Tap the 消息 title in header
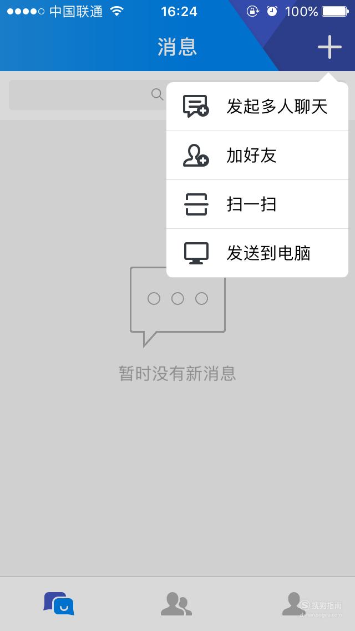Viewport: 355px width, 631px height. tap(177, 47)
